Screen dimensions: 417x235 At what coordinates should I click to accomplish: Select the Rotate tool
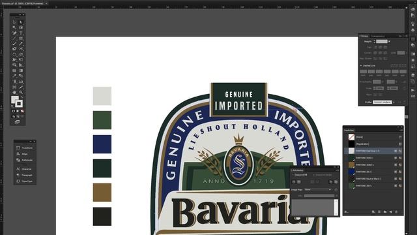(14, 54)
